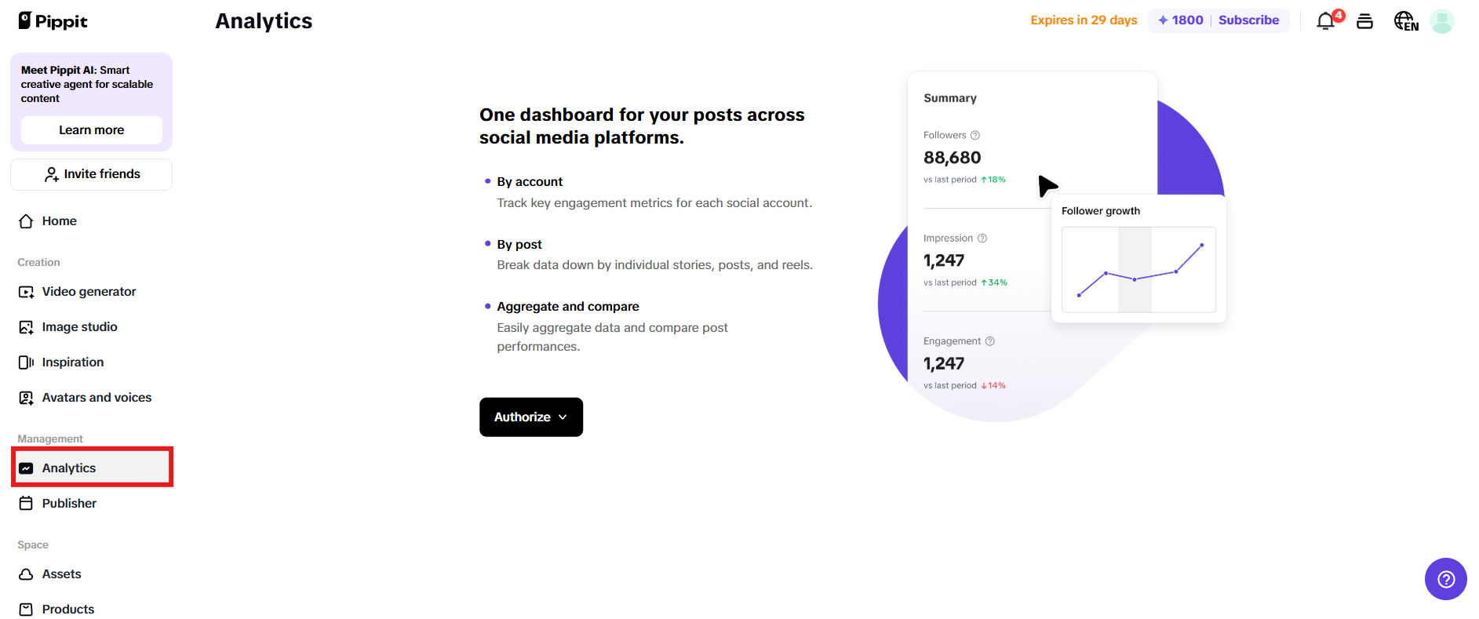Screen dimensions: 1479x619
Task: Switch to the Home section
Action: point(58,220)
